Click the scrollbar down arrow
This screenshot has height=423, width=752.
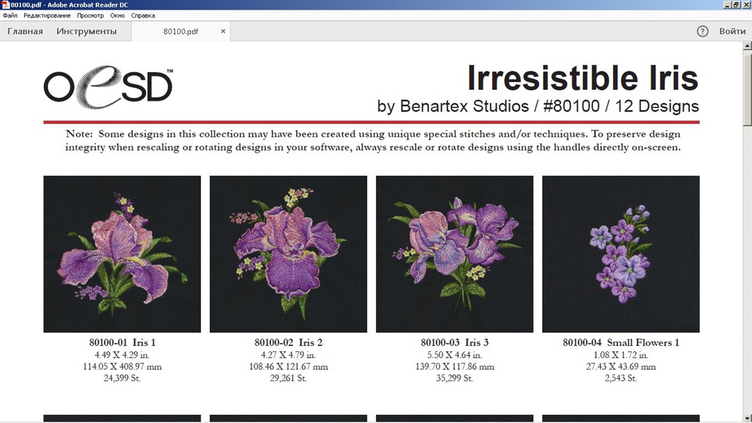(x=747, y=418)
